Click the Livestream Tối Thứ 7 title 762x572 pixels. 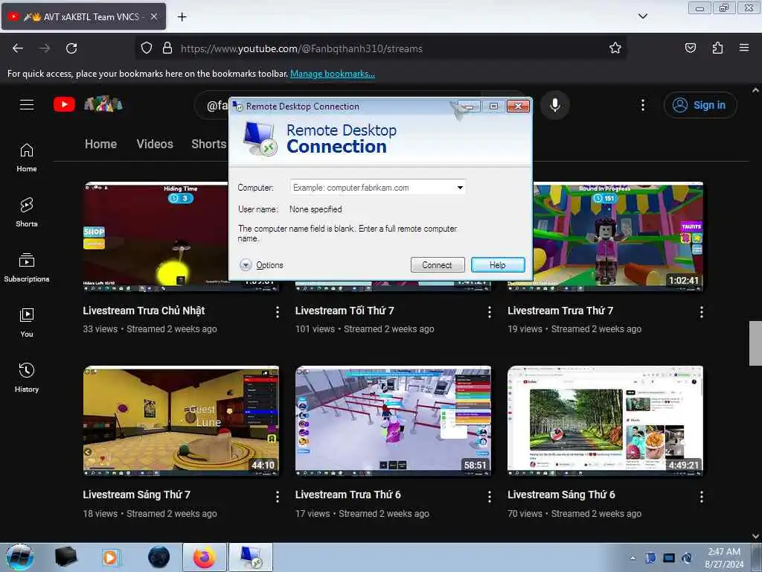click(x=345, y=311)
